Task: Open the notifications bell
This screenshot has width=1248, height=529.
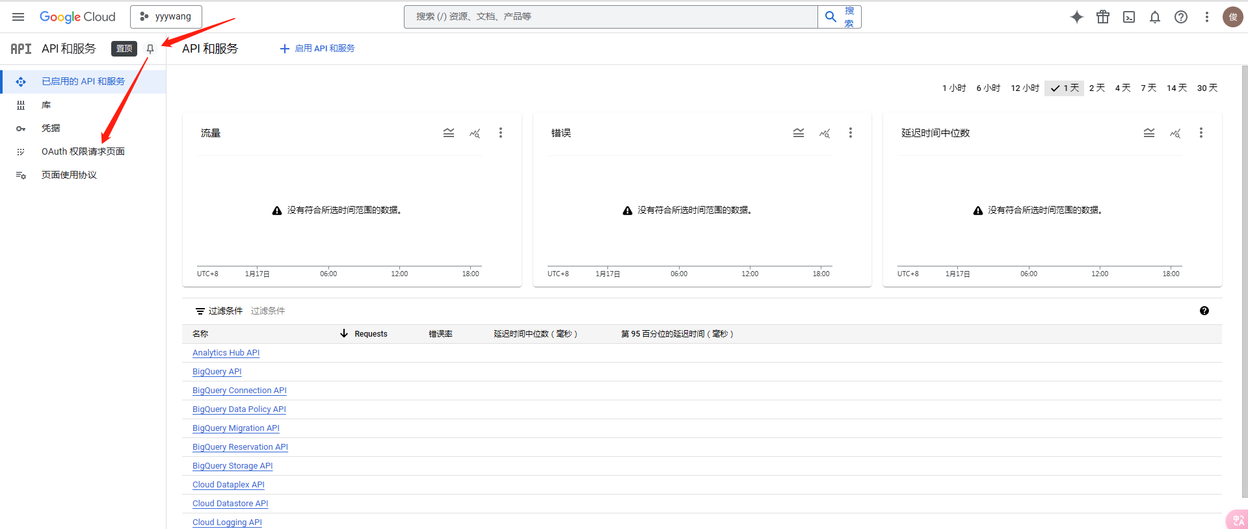Action: click(1155, 17)
